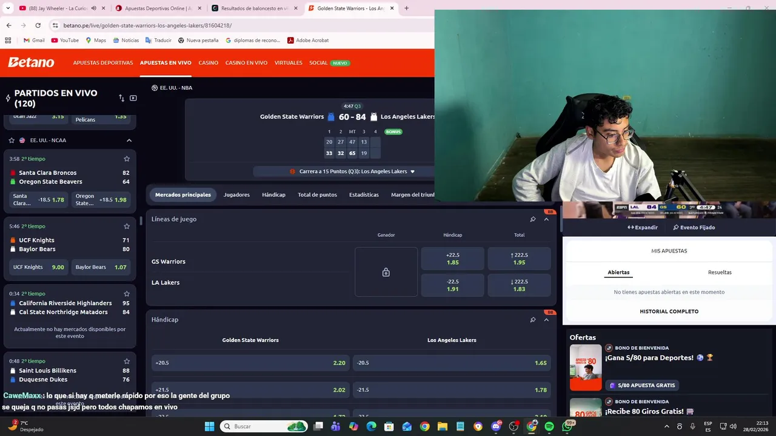
Task: Open WhatsApp from the taskbar
Action: pyautogui.click(x=568, y=426)
